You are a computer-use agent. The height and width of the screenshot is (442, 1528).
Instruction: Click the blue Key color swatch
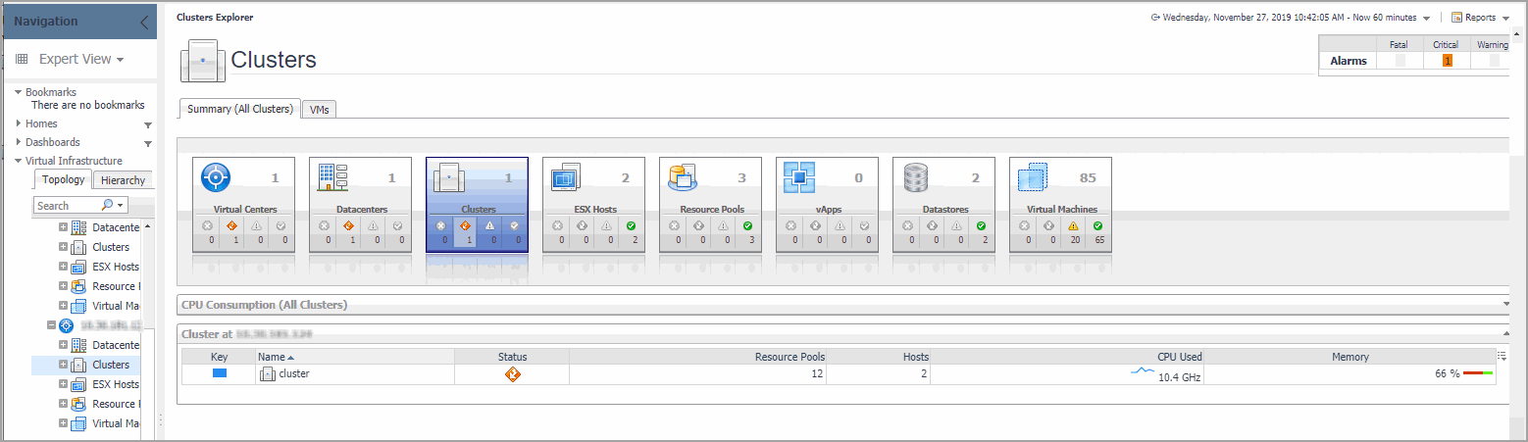220,373
